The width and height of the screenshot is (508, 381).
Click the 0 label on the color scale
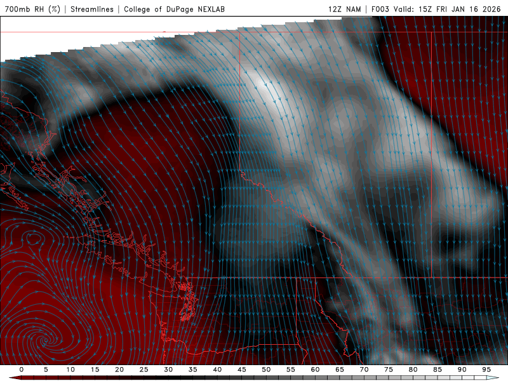pos(22,370)
